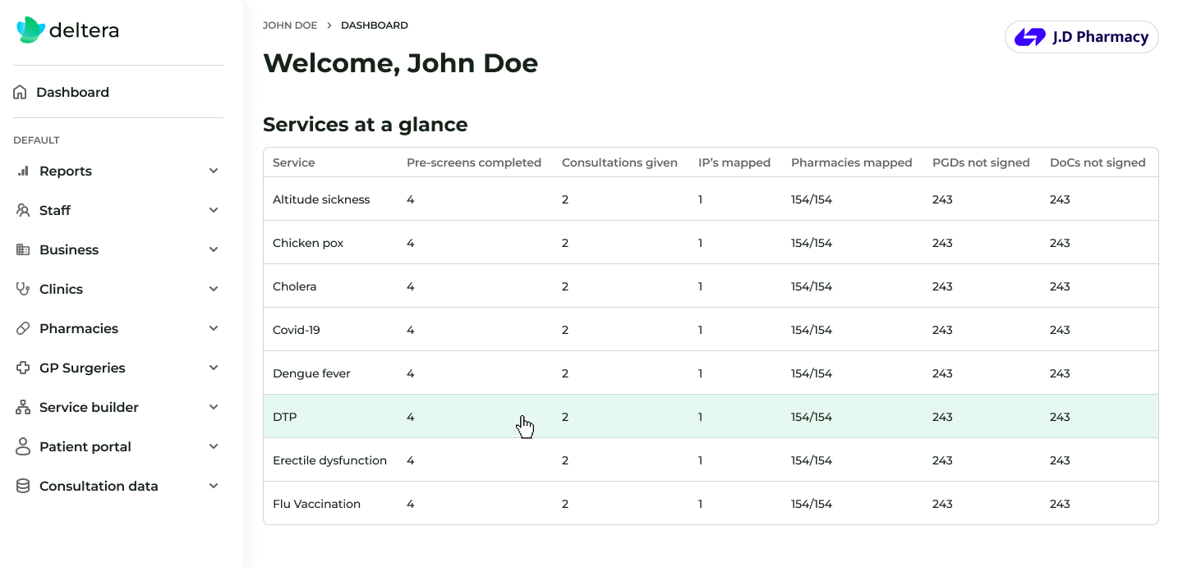Click PGDs value 243 in Cholera row
1183x567 pixels.
click(942, 286)
